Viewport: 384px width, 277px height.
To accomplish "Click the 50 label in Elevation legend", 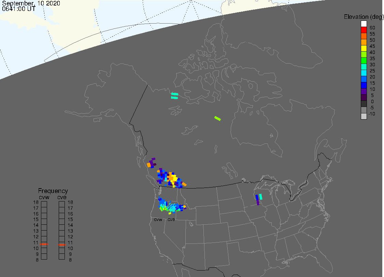I will click(372, 40).
